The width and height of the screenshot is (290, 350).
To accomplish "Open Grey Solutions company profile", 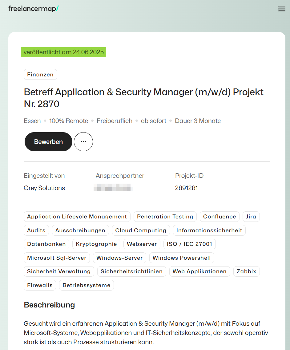I will (44, 188).
